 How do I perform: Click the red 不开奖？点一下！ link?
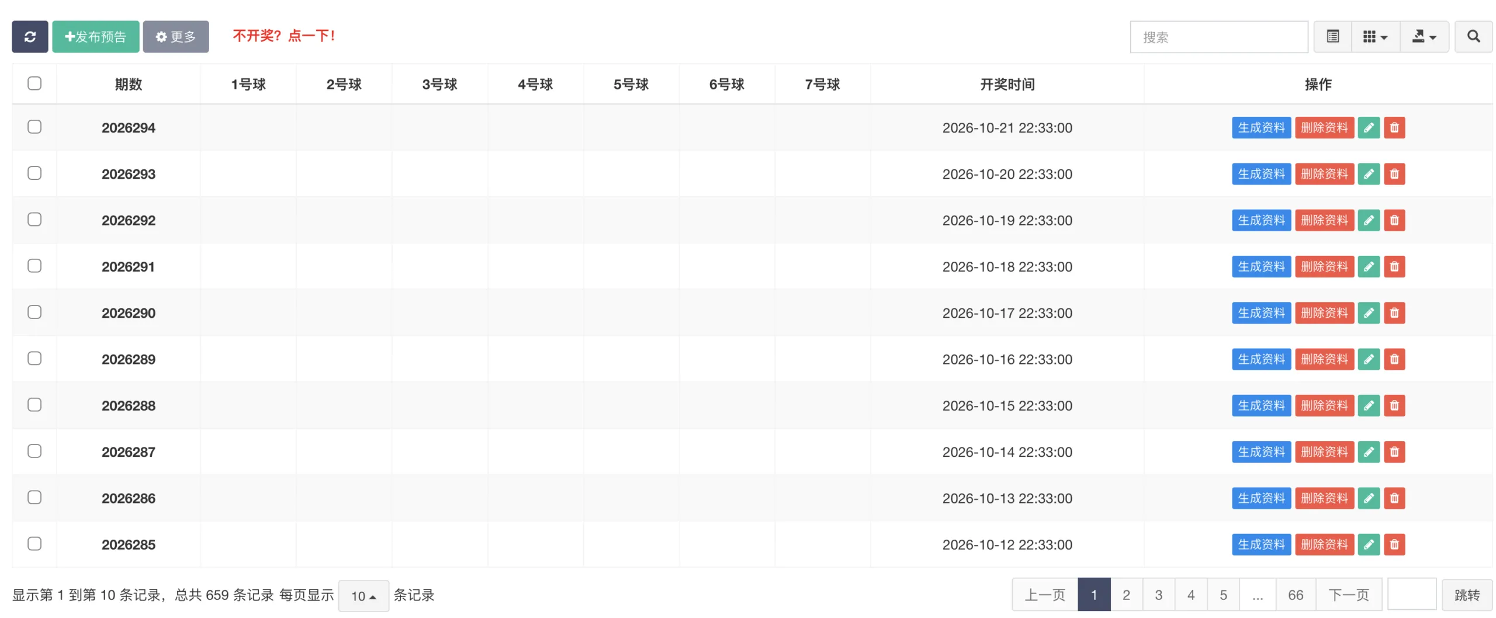(x=283, y=36)
